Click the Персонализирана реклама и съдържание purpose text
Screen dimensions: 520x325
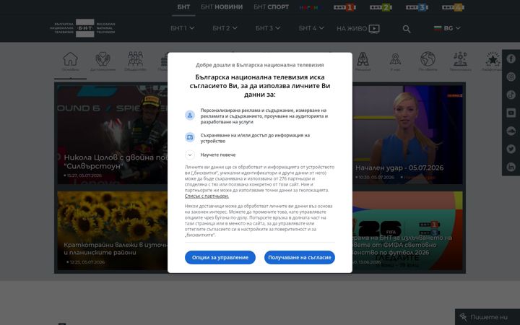264,116
